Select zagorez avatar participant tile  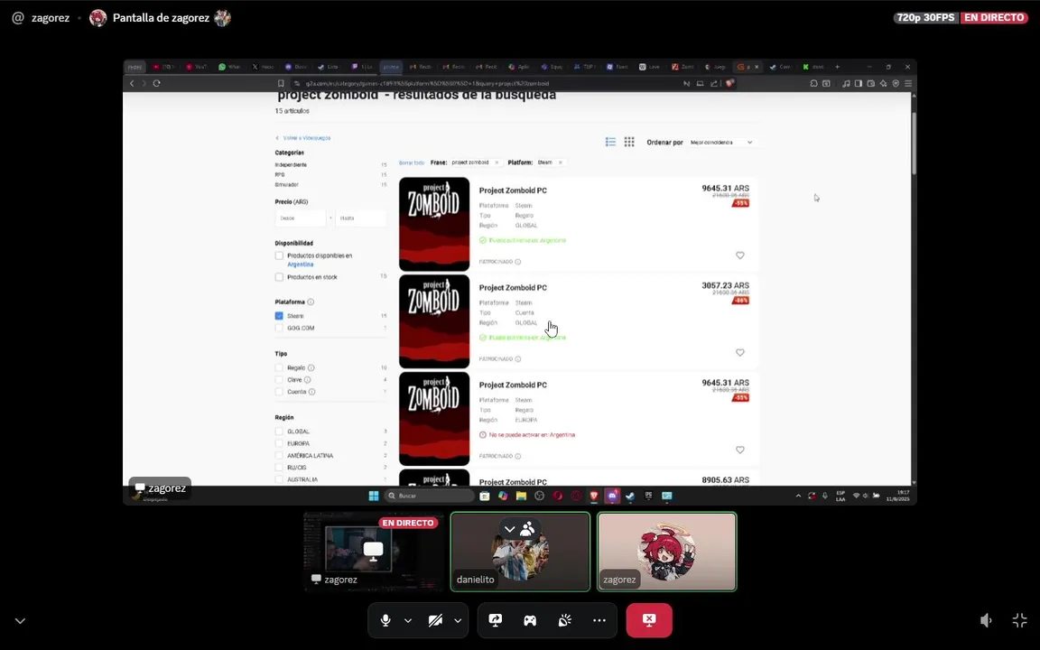tap(666, 552)
